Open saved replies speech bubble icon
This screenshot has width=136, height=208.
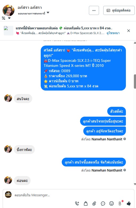(103, 203)
